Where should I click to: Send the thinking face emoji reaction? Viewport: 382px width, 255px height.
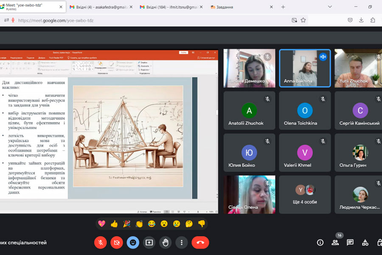[189, 224]
